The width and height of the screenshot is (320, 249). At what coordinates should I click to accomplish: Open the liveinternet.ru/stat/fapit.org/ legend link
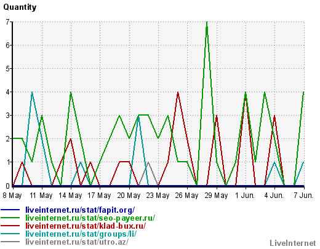tap(80, 210)
